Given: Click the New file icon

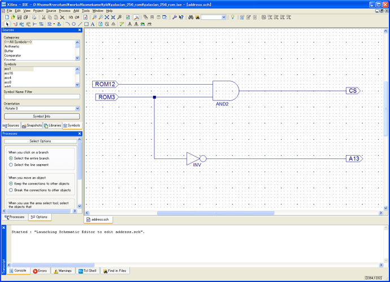Looking at the screenshot, I should [x=7, y=17].
